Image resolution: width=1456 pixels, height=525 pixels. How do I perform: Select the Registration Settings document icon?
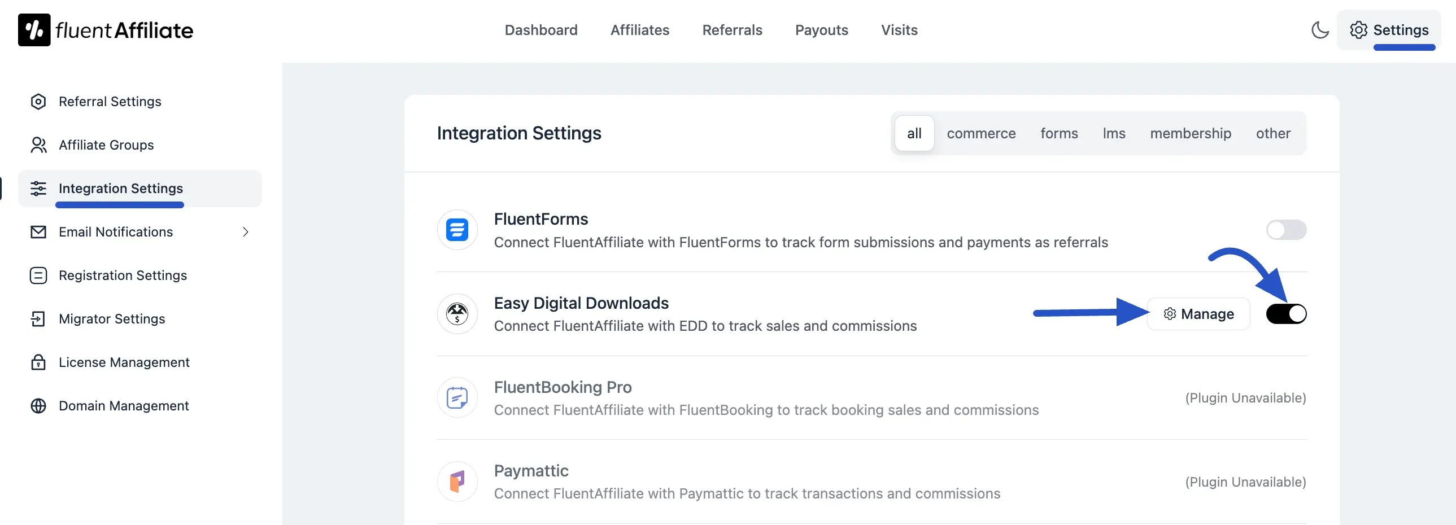click(38, 275)
